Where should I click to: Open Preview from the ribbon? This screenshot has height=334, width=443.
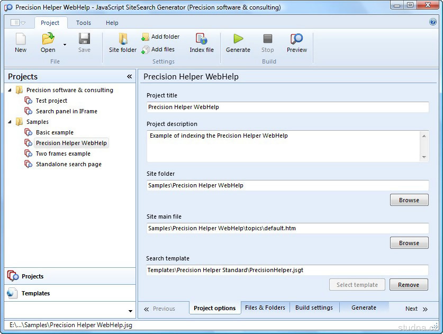coord(296,40)
